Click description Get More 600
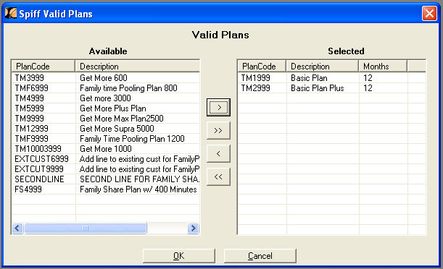The height and width of the screenshot is (269, 443). (104, 78)
